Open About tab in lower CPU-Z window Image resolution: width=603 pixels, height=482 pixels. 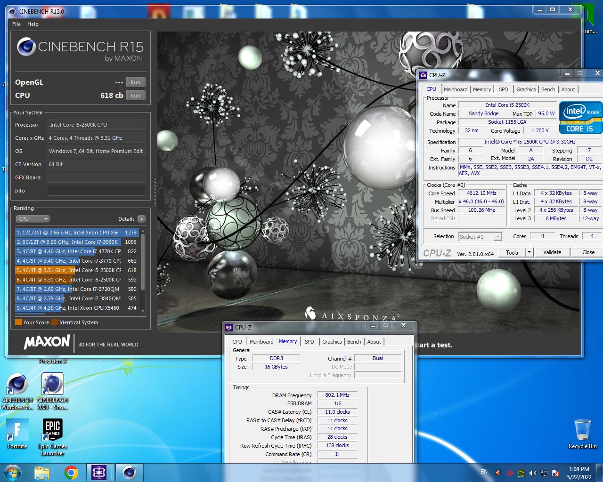click(375, 342)
